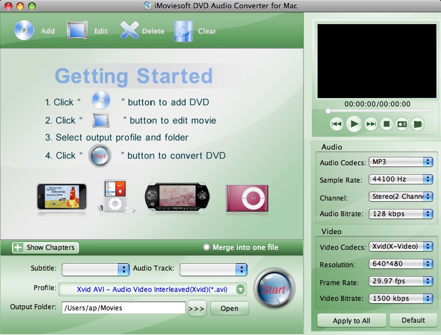Image resolution: width=441 pixels, height=335 pixels.
Task: Click the Clear recycle bin icon
Action: tap(184, 30)
